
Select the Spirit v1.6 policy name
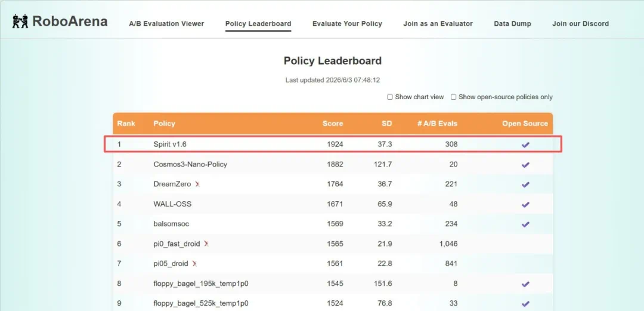[170, 144]
